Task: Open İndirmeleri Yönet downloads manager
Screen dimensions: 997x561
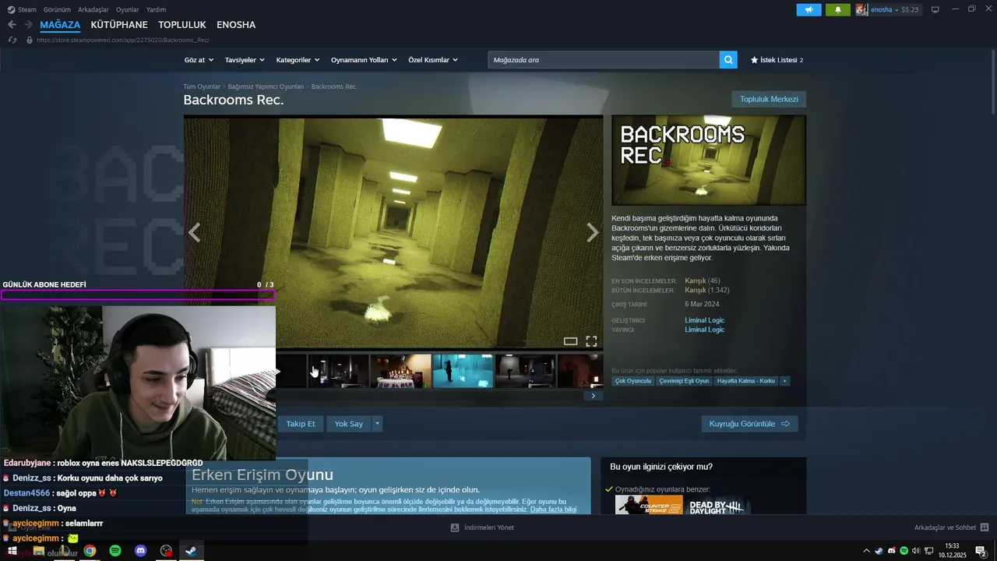Action: pyautogui.click(x=482, y=527)
